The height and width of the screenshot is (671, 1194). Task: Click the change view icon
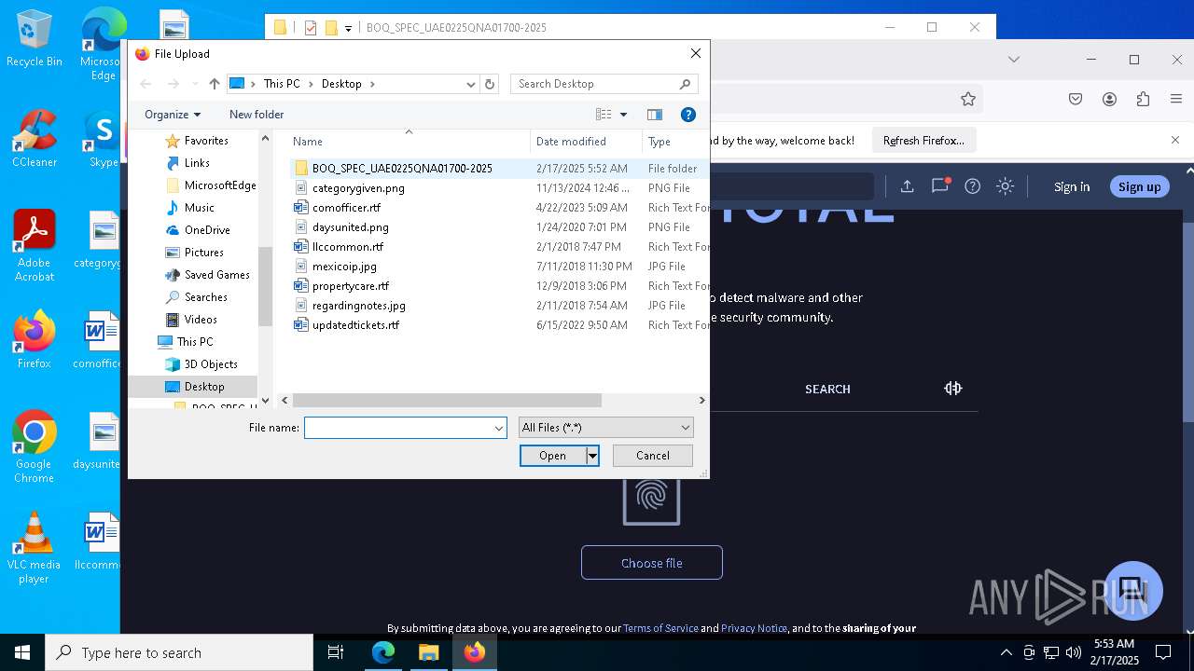click(x=604, y=115)
